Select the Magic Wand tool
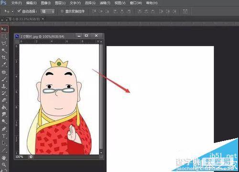 [x=4, y=51]
